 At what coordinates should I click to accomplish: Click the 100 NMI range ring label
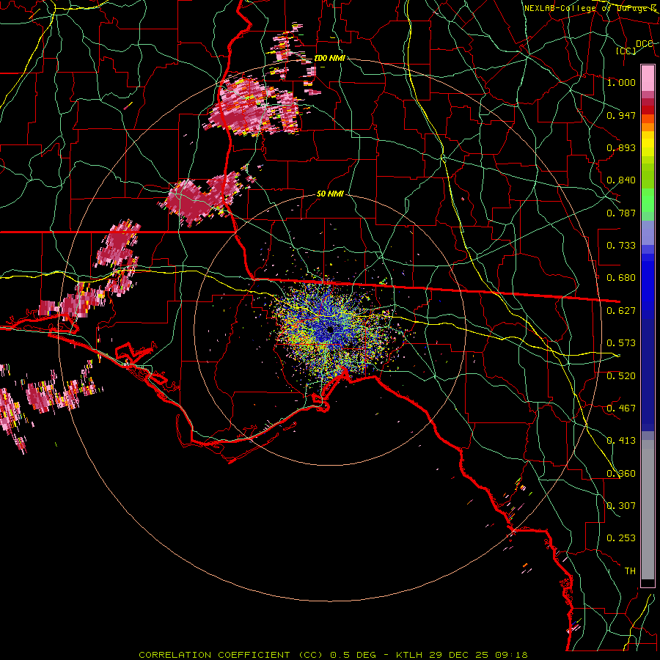tap(329, 58)
